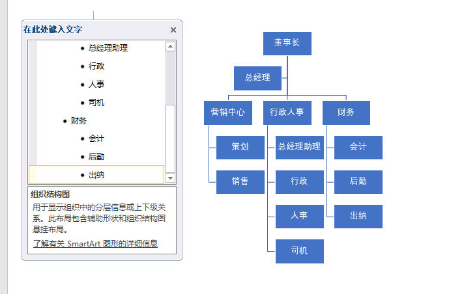Select the 行政 box in chart
This screenshot has height=294, width=464.
(x=300, y=182)
